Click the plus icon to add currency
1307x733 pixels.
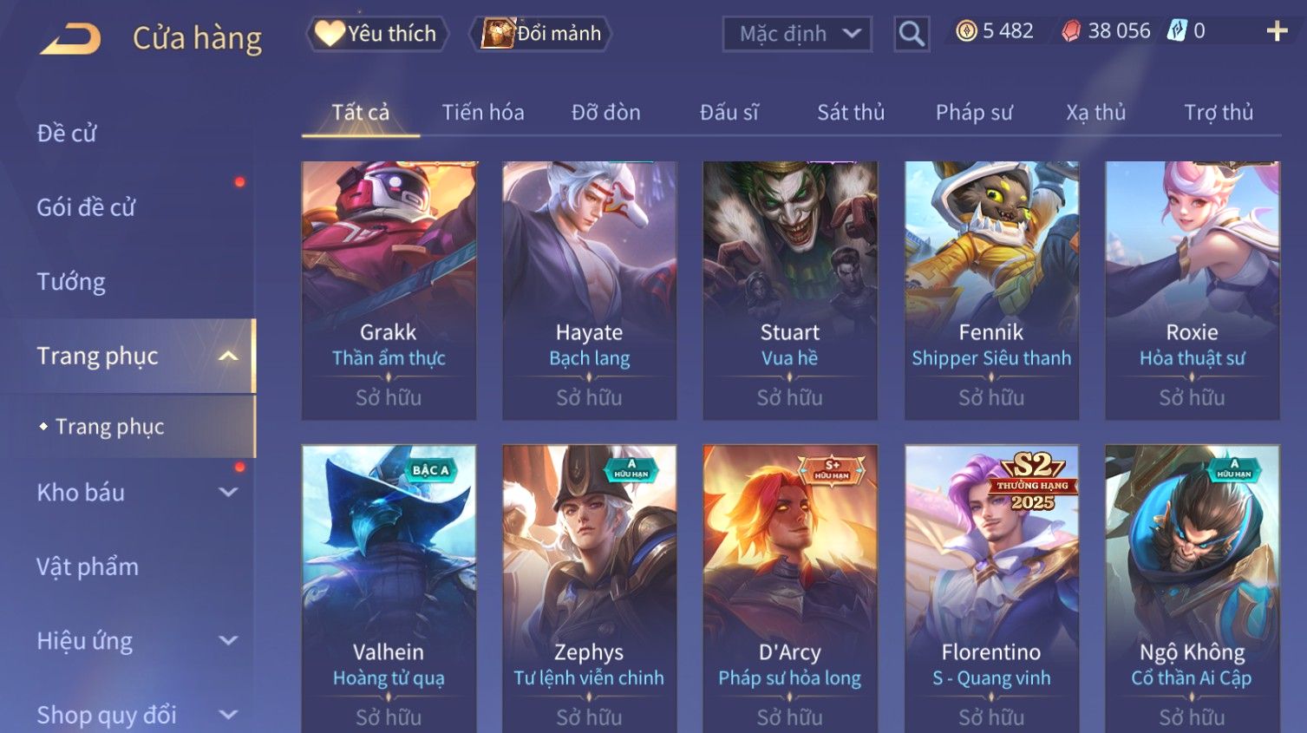pyautogui.click(x=1277, y=31)
